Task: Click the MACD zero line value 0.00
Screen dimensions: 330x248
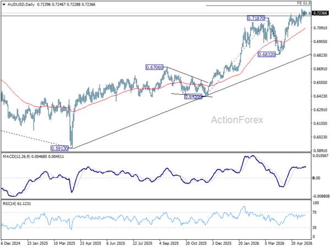Action: [316, 178]
